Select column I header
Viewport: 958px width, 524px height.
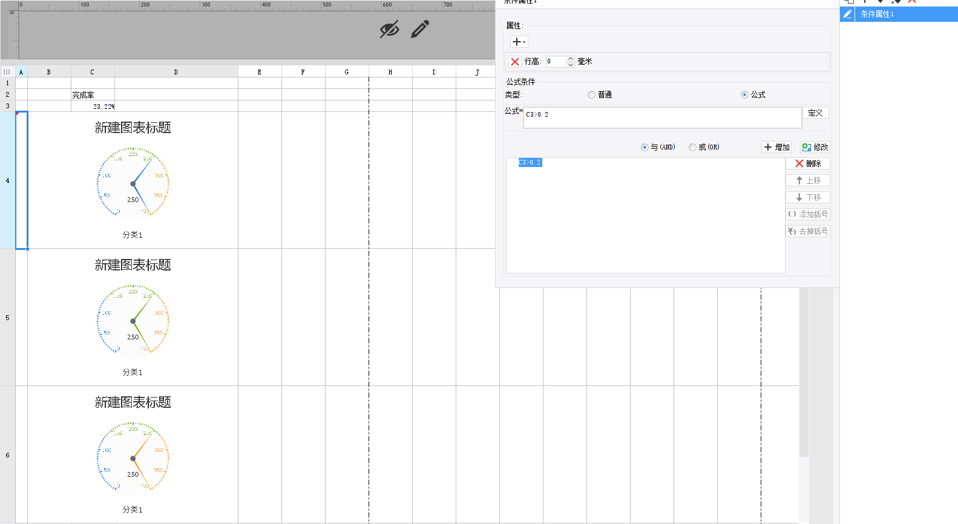(x=434, y=71)
